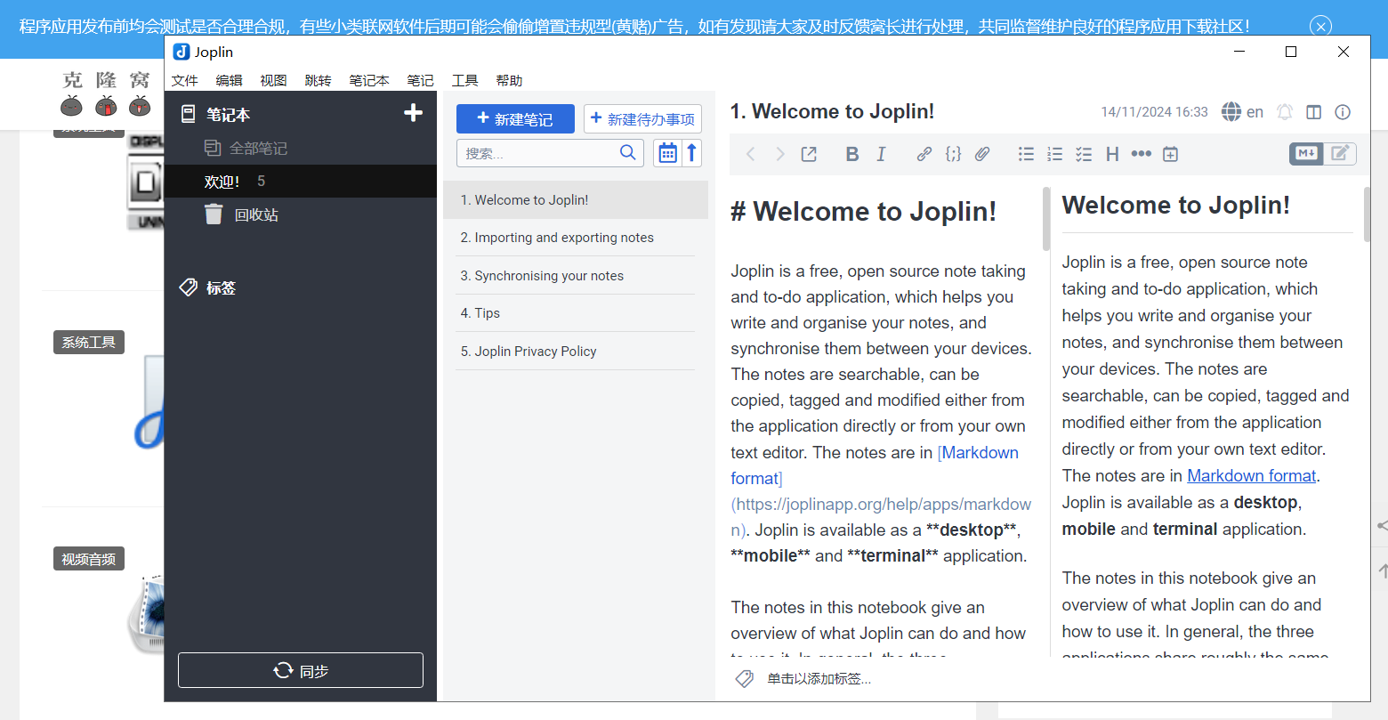Open note '2. Importing and exporting notes'
The image size is (1388, 720).
coord(576,238)
